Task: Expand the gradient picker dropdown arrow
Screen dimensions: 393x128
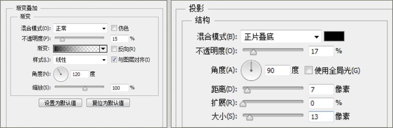Action: point(103,49)
